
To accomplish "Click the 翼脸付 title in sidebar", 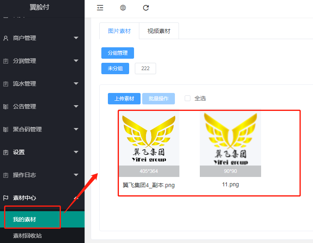I will click(x=39, y=7).
